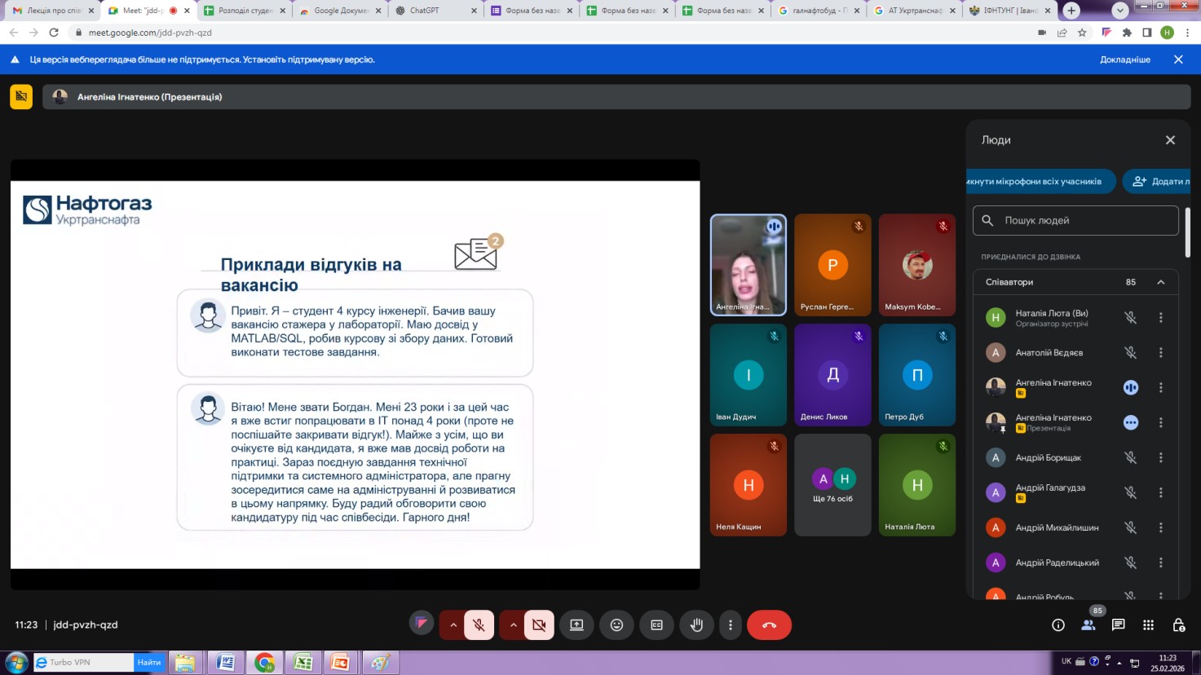Select the Руслан Герге participant tile
This screenshot has height=675, width=1201.
coord(832,265)
